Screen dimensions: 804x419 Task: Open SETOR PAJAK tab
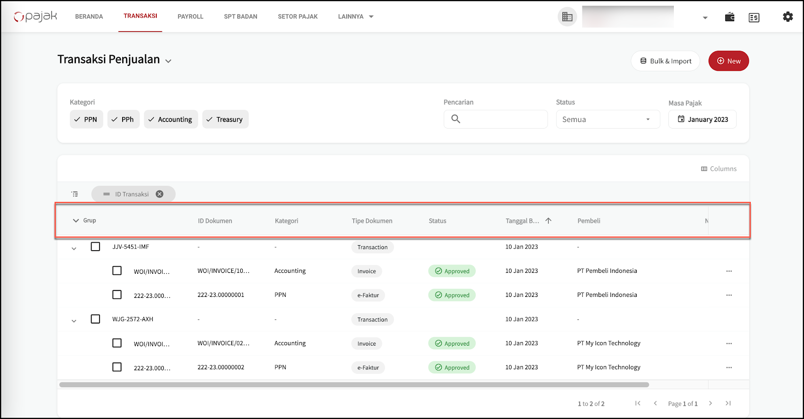click(x=297, y=17)
